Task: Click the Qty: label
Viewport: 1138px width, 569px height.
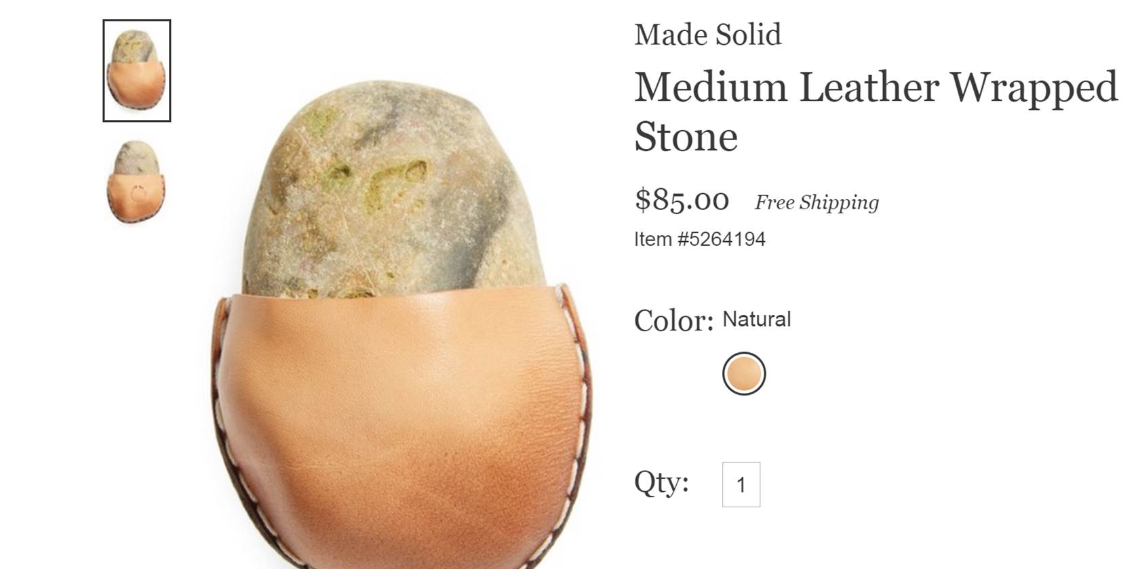Action: (x=661, y=482)
